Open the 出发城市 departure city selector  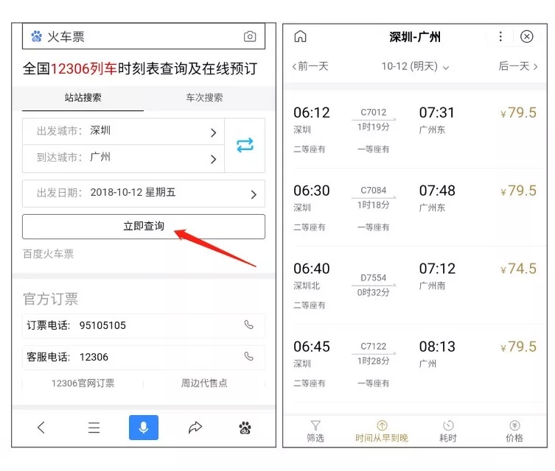(x=124, y=132)
